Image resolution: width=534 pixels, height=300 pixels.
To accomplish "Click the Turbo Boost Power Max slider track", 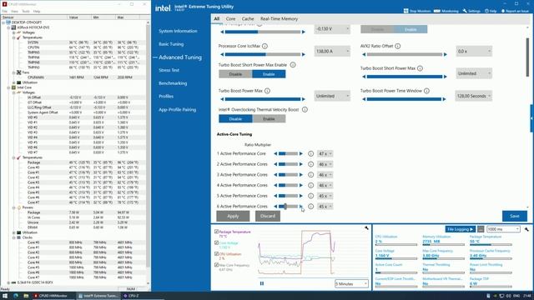I will [x=263, y=99].
